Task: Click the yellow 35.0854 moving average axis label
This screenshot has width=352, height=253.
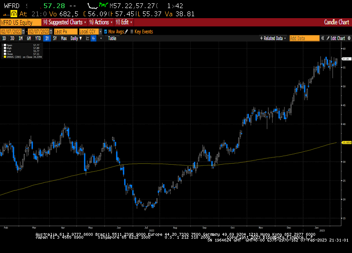Action: (347, 143)
